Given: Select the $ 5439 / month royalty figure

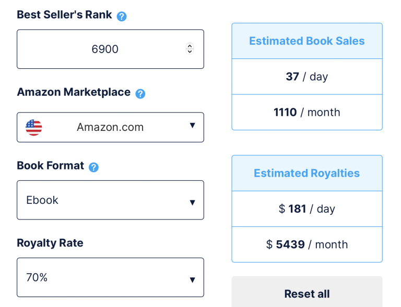Looking at the screenshot, I should pyautogui.click(x=307, y=244).
